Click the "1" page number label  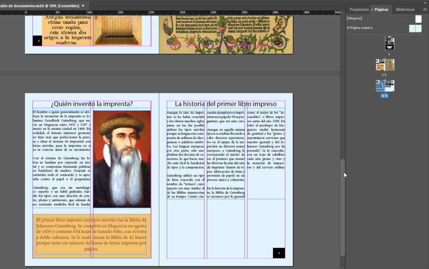click(x=389, y=54)
